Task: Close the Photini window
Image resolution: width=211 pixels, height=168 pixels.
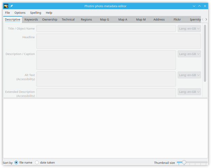Action: click(205, 6)
